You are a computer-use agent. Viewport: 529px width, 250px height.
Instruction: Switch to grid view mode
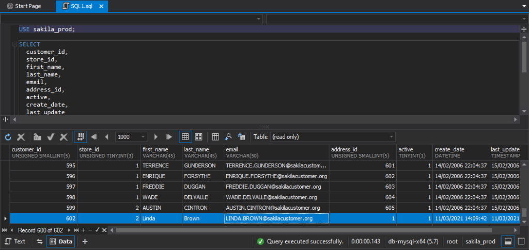[185, 137]
